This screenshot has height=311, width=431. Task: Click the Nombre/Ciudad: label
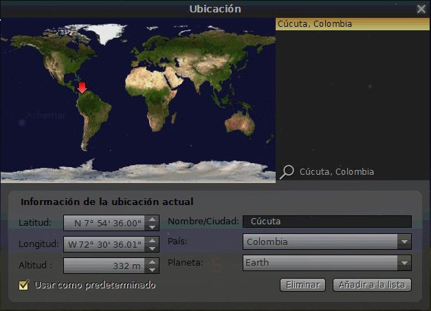[x=203, y=221]
